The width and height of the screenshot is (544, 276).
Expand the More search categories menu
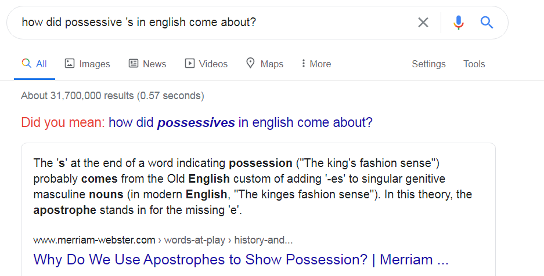coord(316,64)
